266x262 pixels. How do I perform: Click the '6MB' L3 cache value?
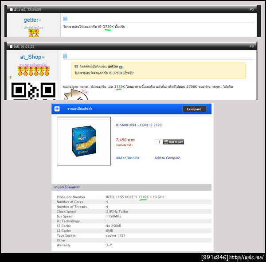point(110,231)
